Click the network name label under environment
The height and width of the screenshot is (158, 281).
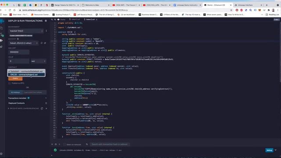pos(21,36)
